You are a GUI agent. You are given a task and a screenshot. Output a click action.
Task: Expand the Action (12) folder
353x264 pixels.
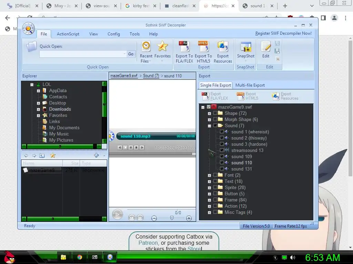click(209, 206)
